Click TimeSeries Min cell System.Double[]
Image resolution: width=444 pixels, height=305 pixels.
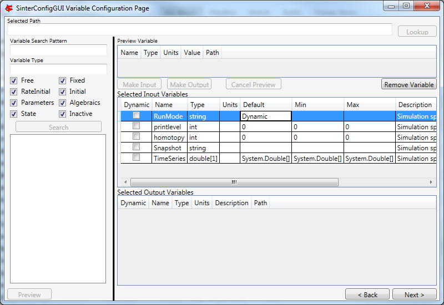tap(317, 159)
